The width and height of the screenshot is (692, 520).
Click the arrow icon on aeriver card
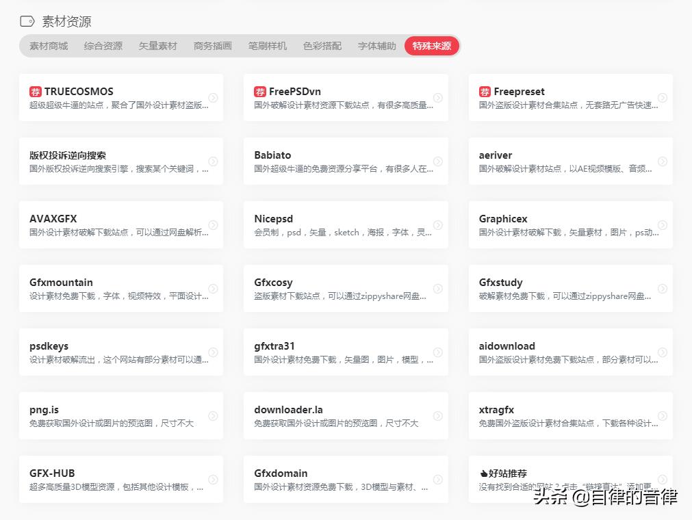tap(662, 161)
